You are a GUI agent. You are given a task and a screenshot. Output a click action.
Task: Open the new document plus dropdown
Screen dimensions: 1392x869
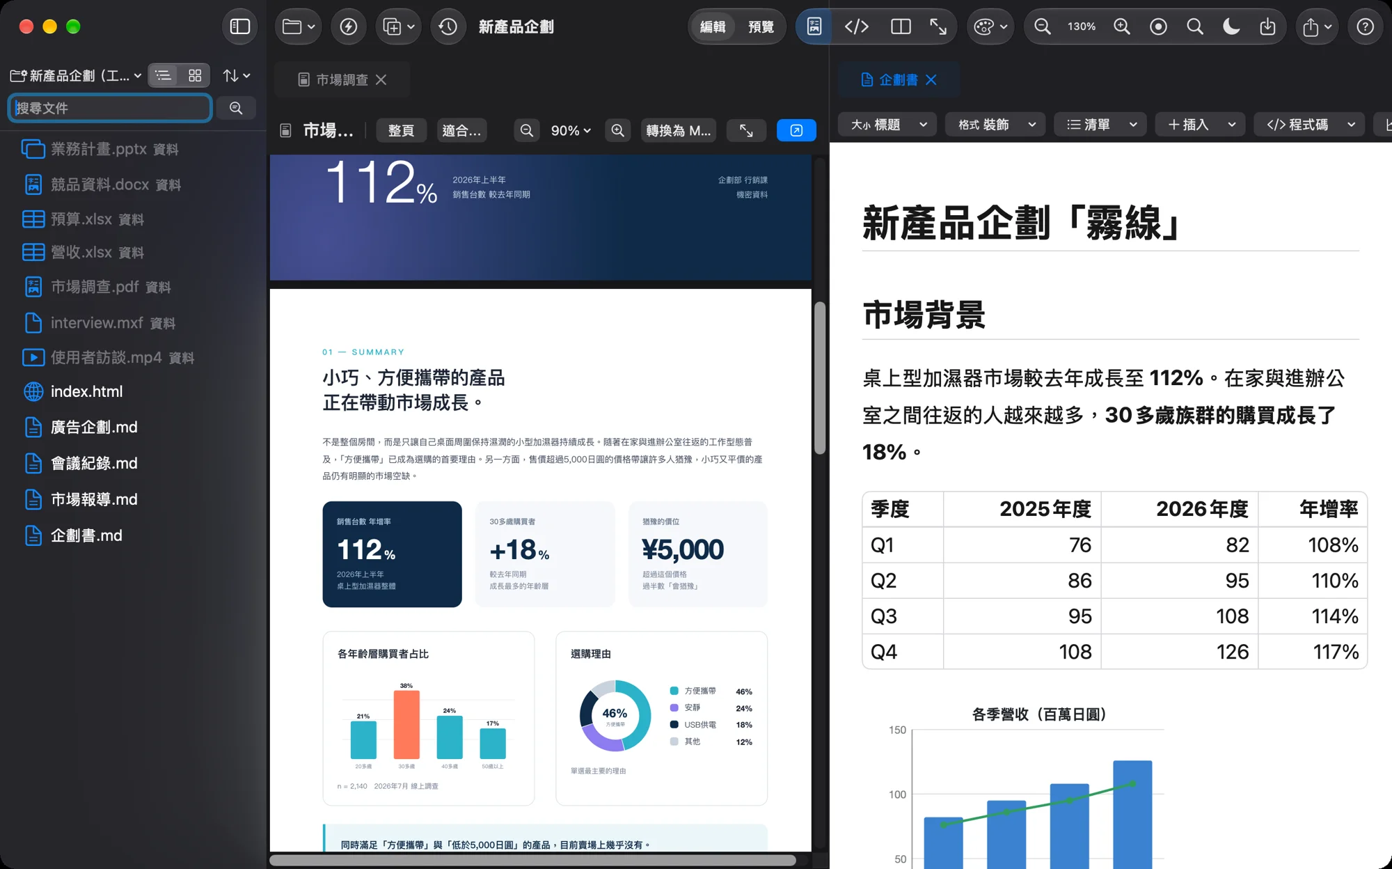pos(399,26)
